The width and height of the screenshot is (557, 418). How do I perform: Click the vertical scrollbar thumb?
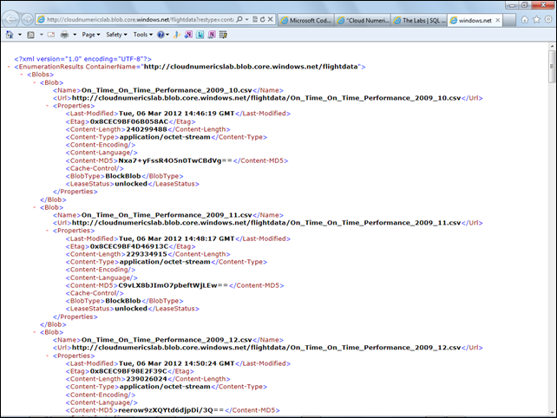[552, 67]
